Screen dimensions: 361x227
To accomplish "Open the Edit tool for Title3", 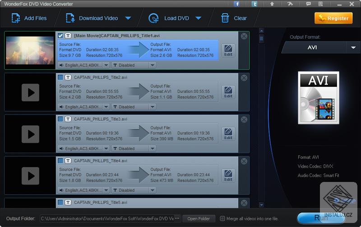I will click(228, 134).
